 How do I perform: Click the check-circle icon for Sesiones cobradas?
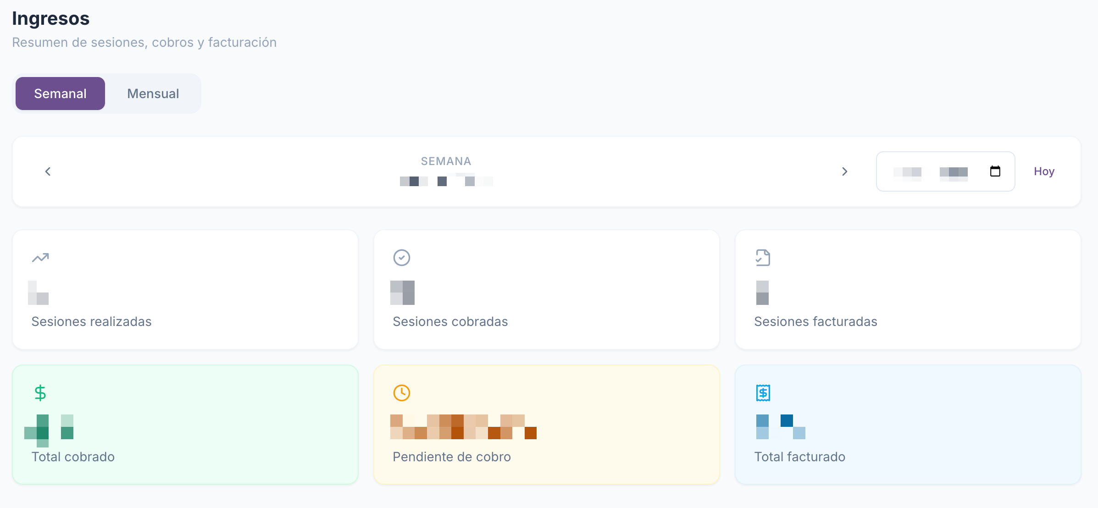click(402, 258)
